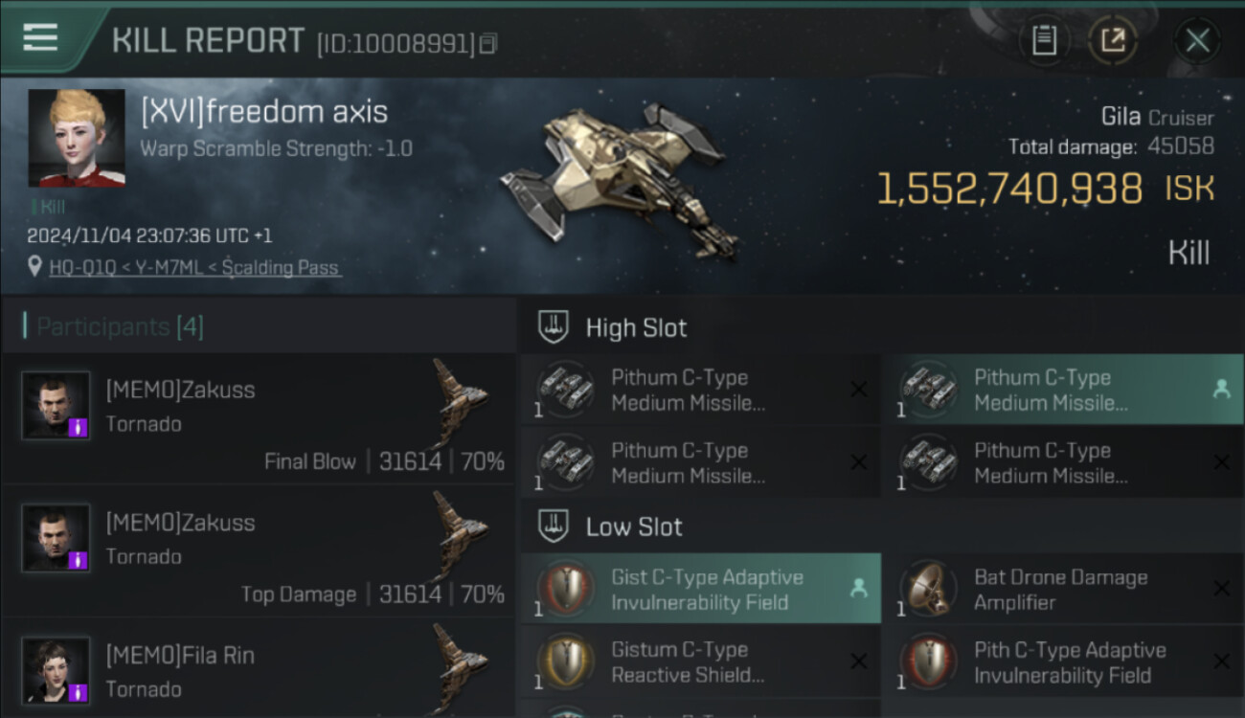Click the highlighted Pithum missile person marker

1221,389
